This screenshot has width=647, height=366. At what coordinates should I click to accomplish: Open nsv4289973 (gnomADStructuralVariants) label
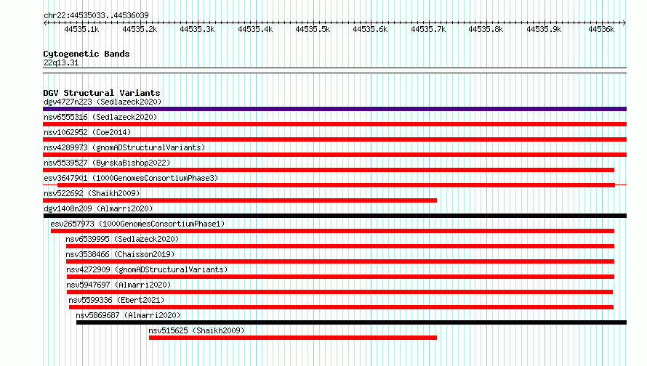124,147
